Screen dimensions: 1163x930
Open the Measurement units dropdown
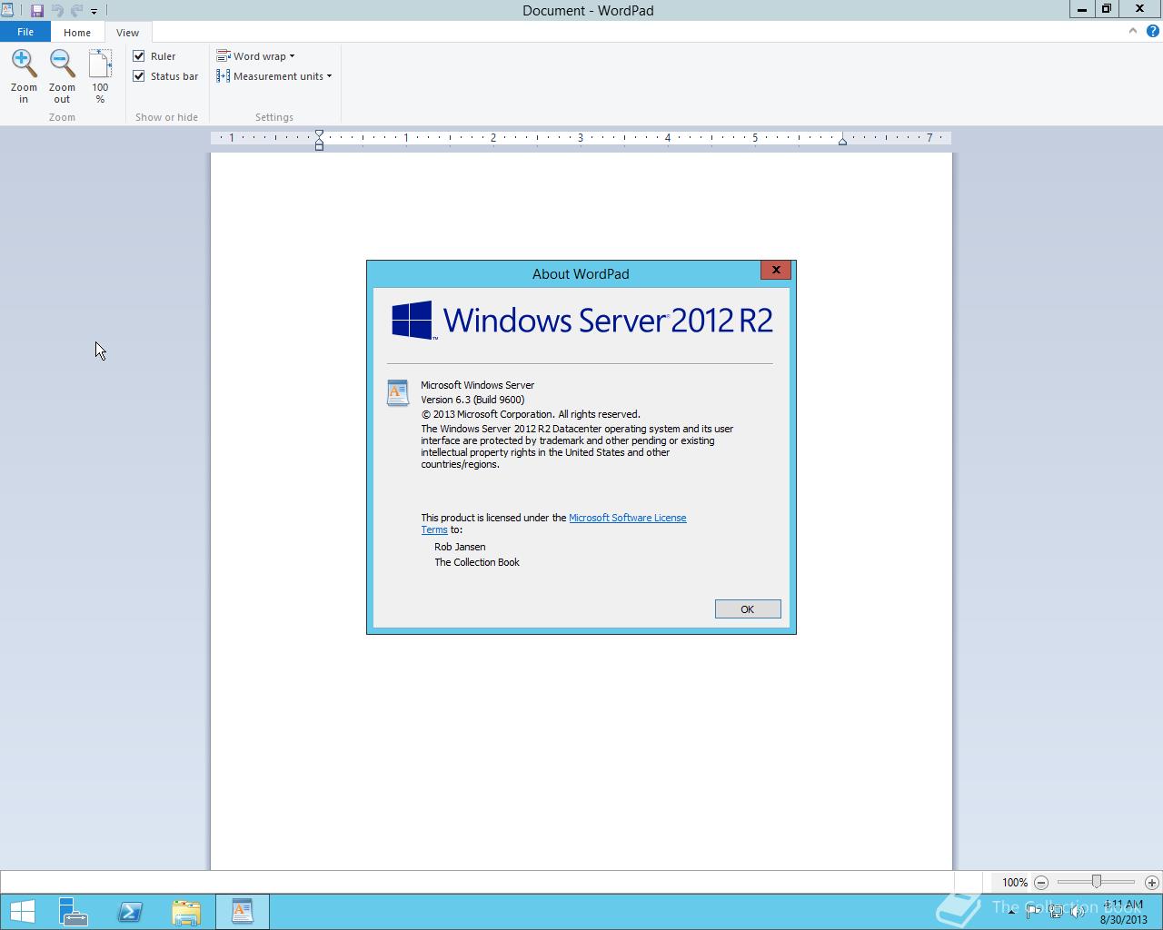274,76
